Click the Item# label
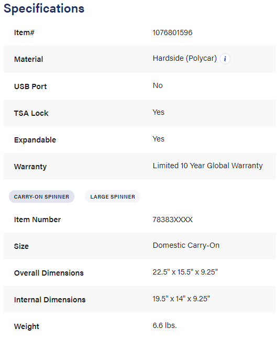Viewport: 277px width, 339px height. pyautogui.click(x=24, y=32)
